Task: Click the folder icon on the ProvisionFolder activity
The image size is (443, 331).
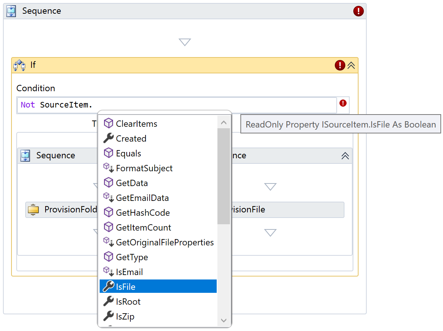Action: 34,209
